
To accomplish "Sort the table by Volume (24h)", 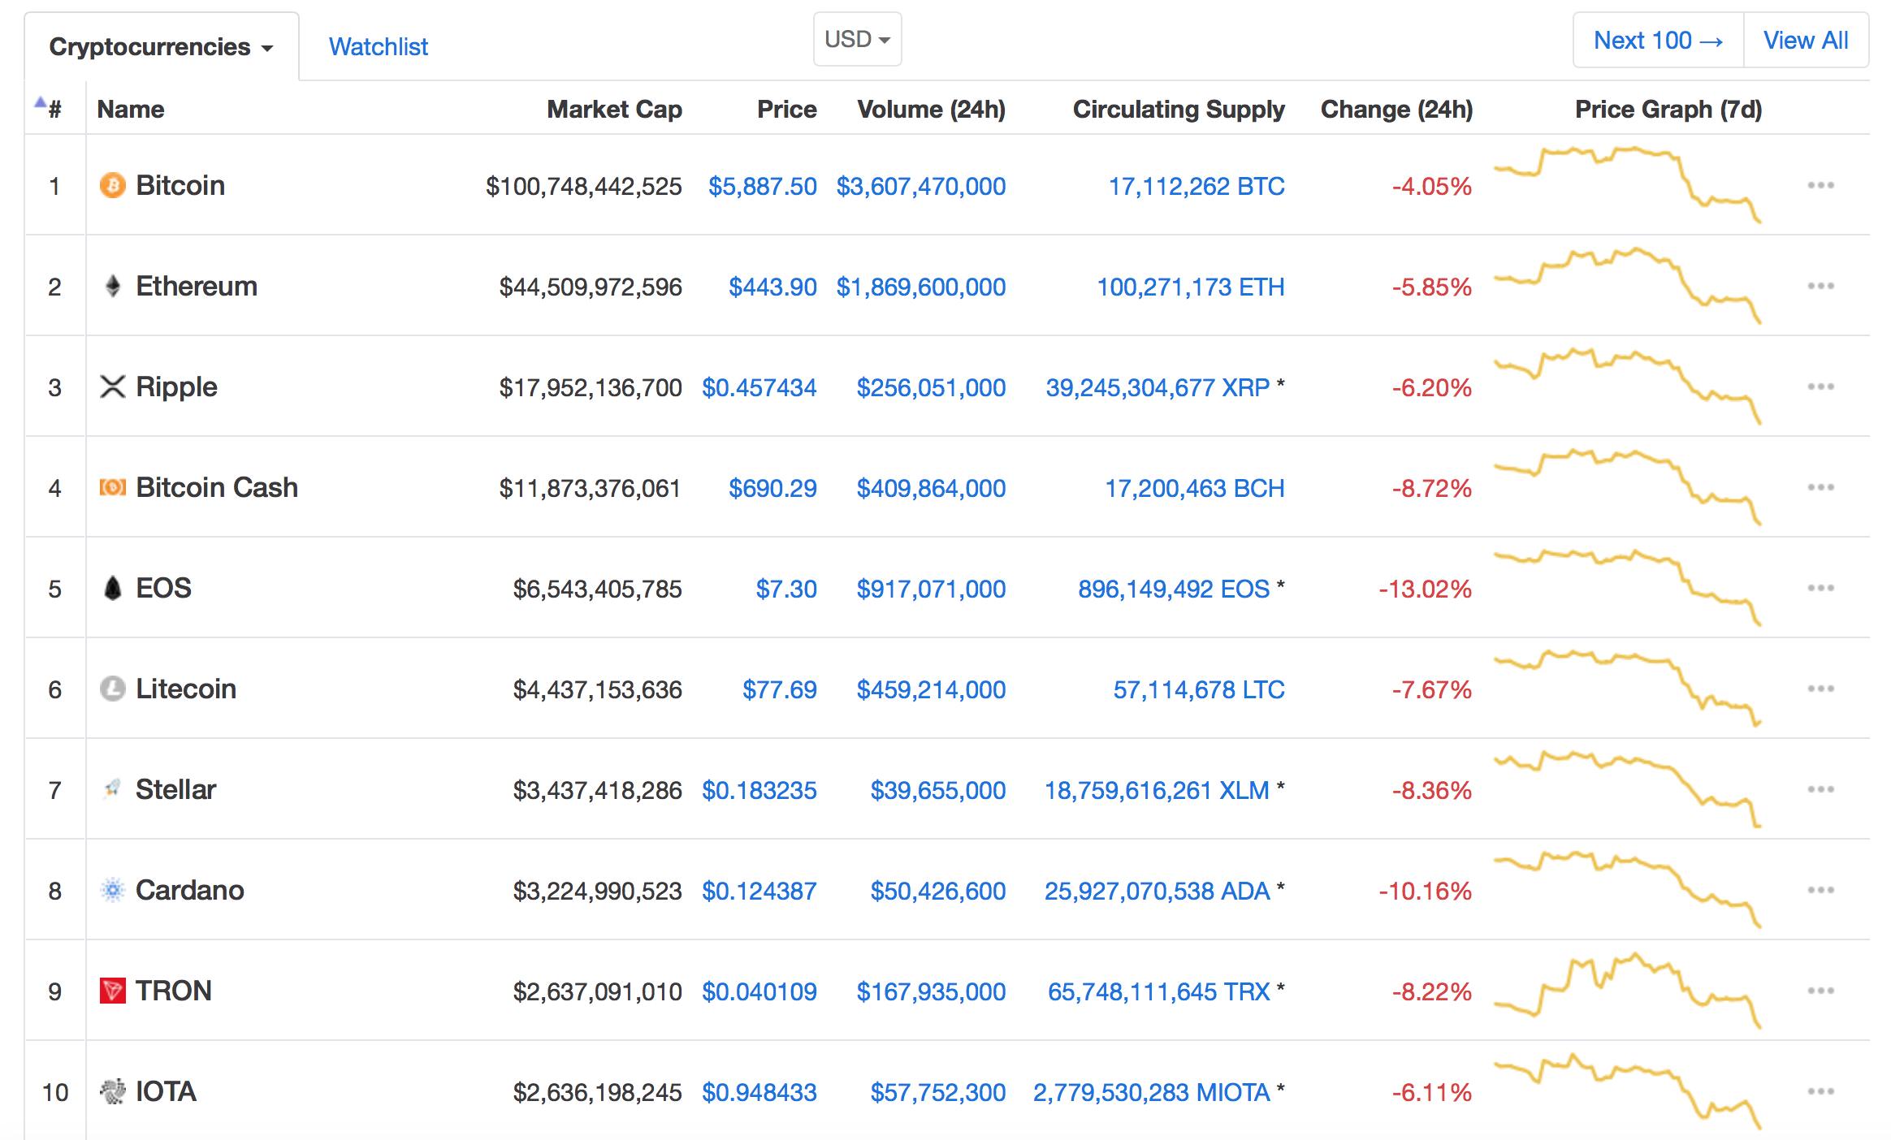I will 931,109.
